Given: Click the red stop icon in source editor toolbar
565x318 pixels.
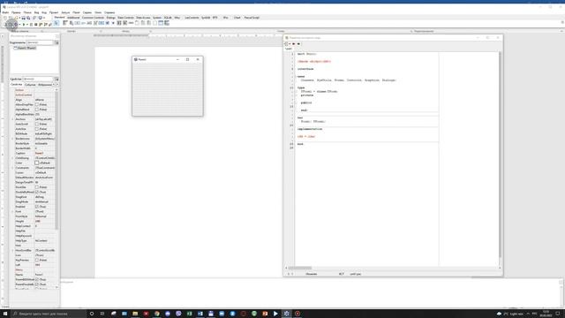Looking at the screenshot, I should 294,43.
